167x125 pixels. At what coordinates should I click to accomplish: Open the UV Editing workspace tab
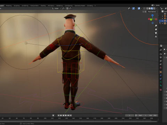[25, 6]
